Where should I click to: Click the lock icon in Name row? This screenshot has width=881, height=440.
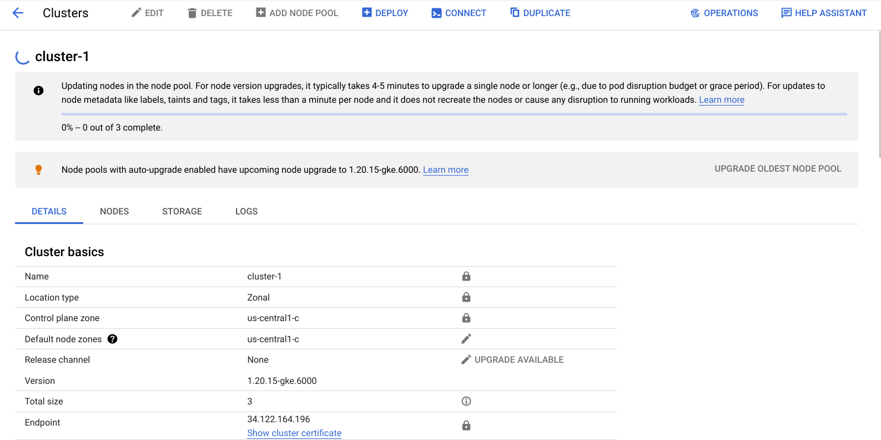466,276
